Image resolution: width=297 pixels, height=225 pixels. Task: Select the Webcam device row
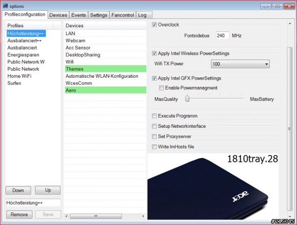point(105,41)
